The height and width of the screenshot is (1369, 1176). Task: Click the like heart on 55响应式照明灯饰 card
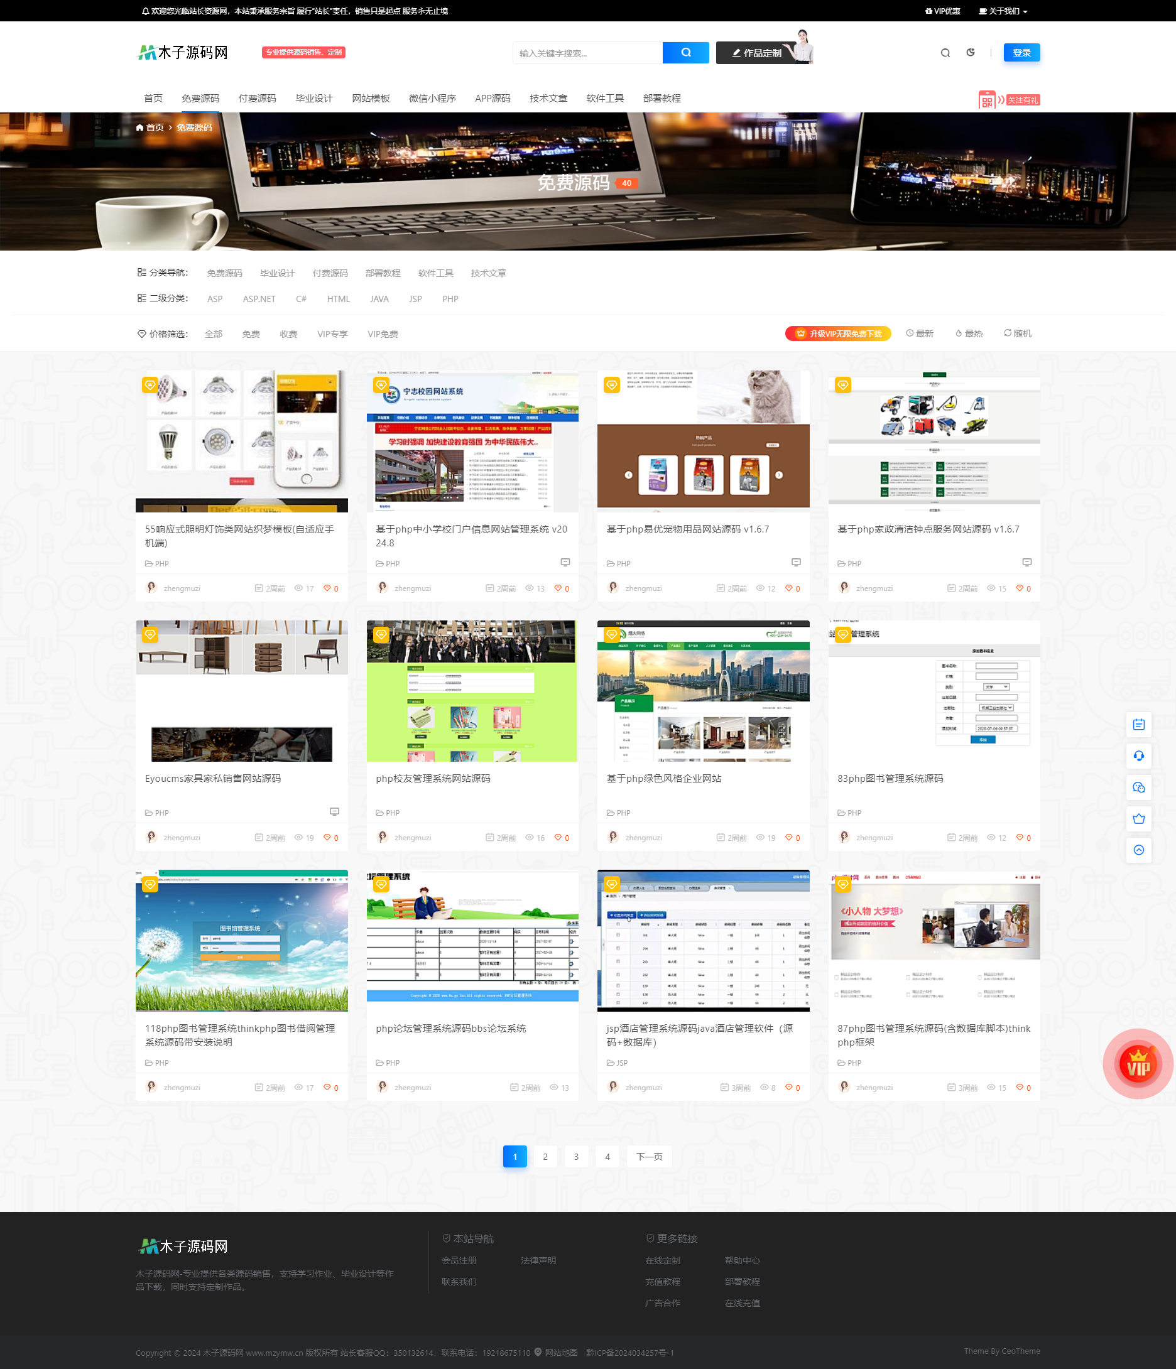[x=327, y=588]
